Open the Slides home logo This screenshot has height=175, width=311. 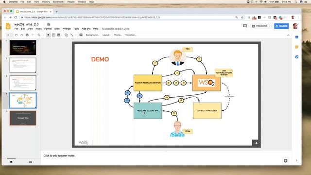click(8, 26)
